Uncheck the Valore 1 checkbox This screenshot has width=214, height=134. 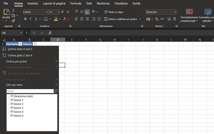point(12,100)
